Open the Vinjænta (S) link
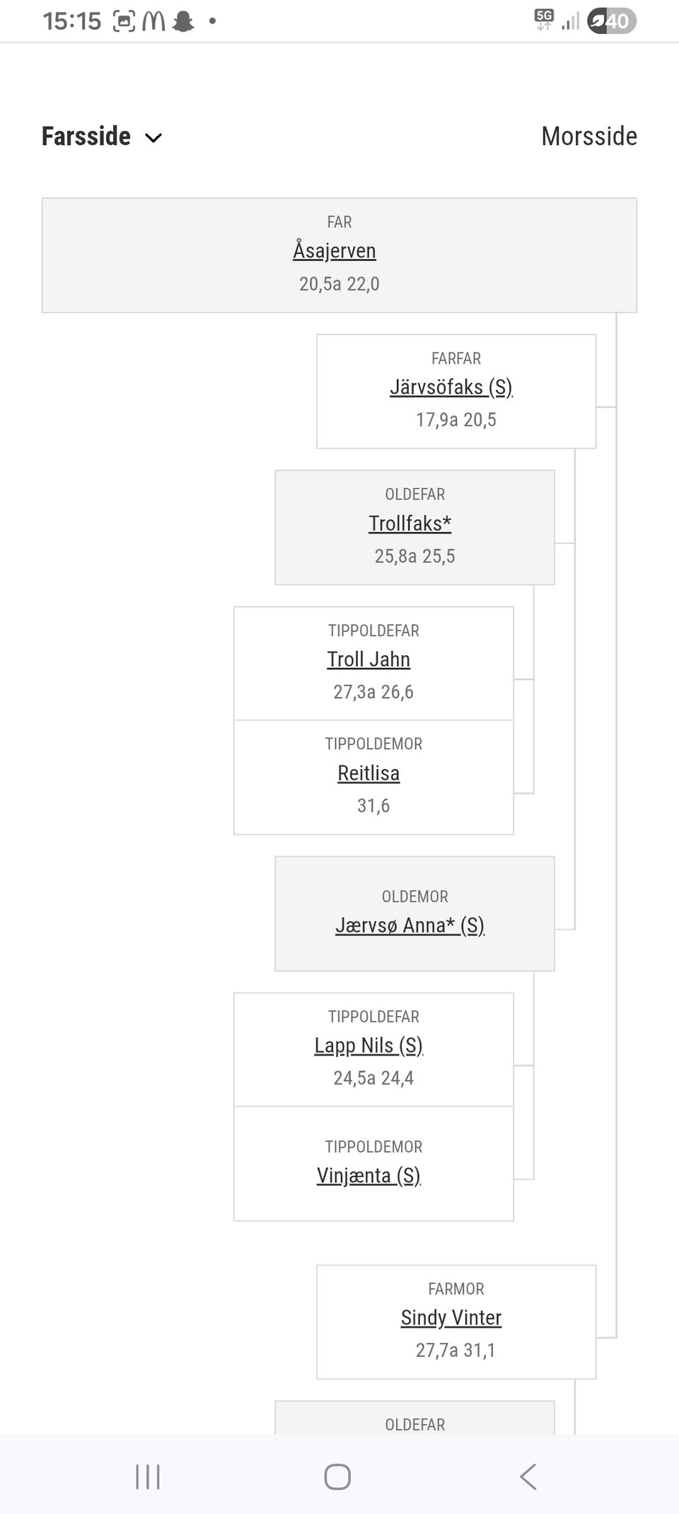This screenshot has width=679, height=1514. pos(368,1175)
